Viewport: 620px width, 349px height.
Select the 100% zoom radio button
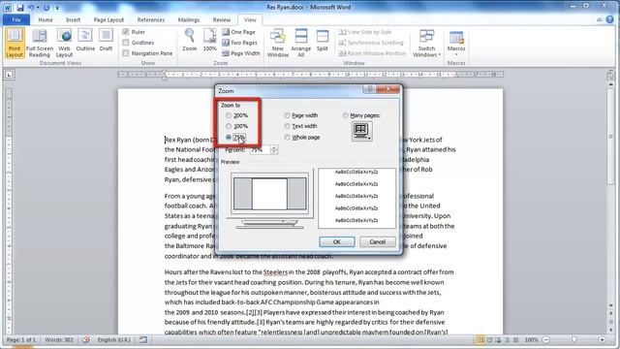pos(229,126)
